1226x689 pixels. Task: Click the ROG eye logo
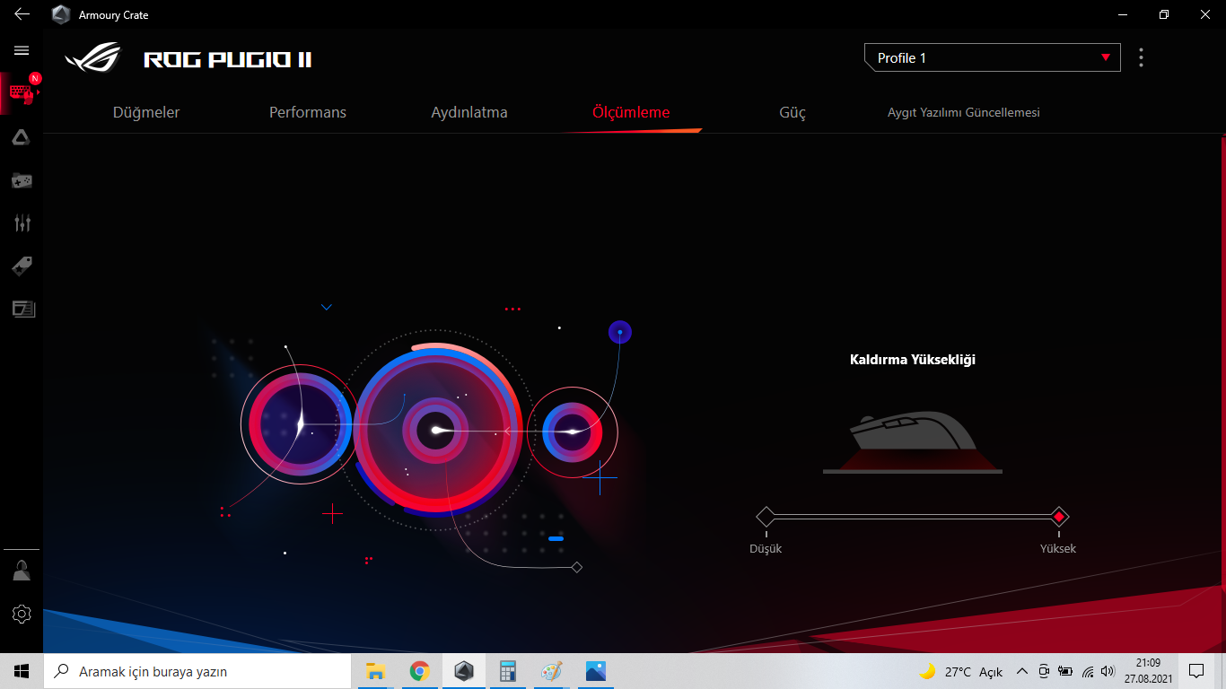[x=92, y=58]
